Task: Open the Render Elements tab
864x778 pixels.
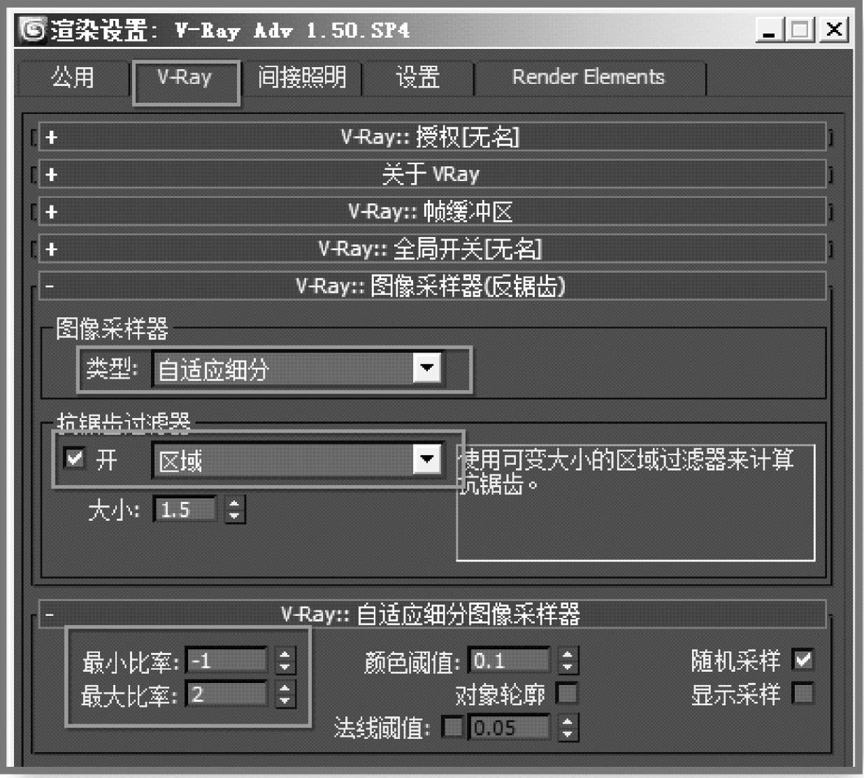Action: coord(589,78)
